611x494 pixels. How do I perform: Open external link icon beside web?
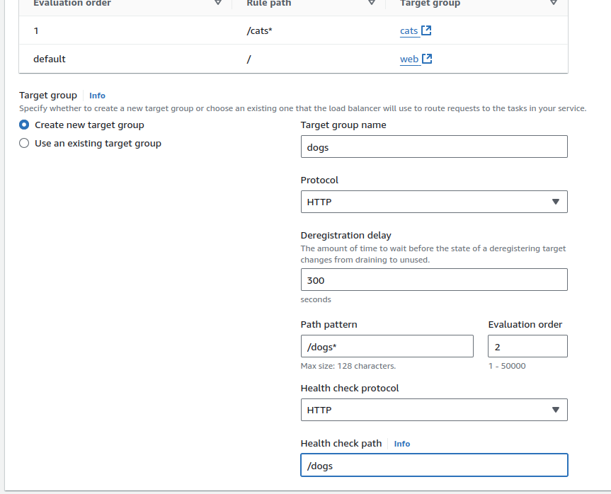[427, 59]
